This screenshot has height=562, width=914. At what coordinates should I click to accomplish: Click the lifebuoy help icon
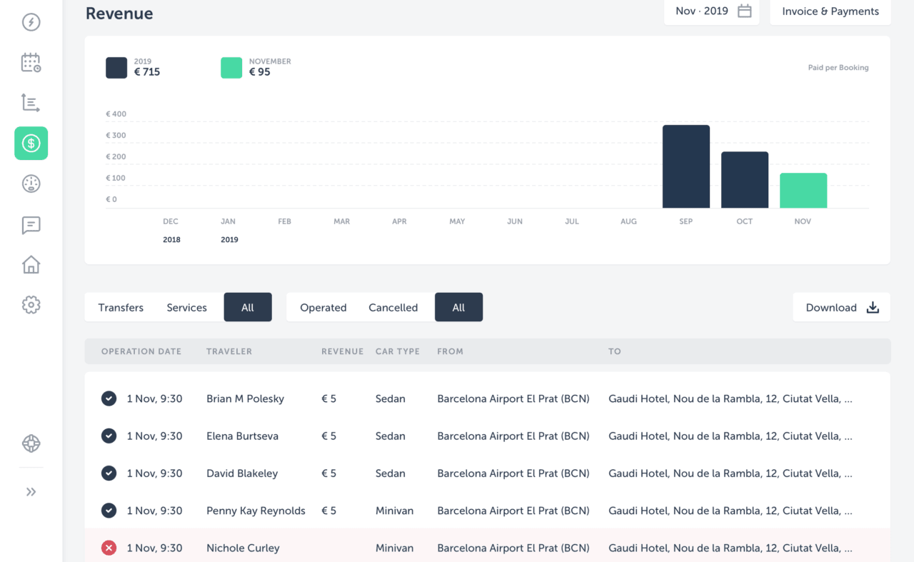31,443
